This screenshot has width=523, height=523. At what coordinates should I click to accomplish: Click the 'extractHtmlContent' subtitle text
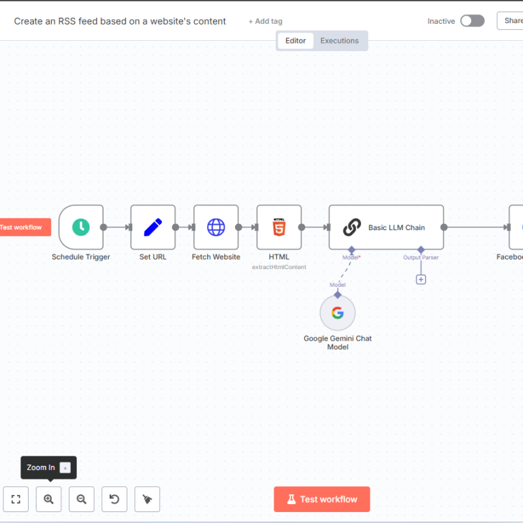click(x=279, y=267)
